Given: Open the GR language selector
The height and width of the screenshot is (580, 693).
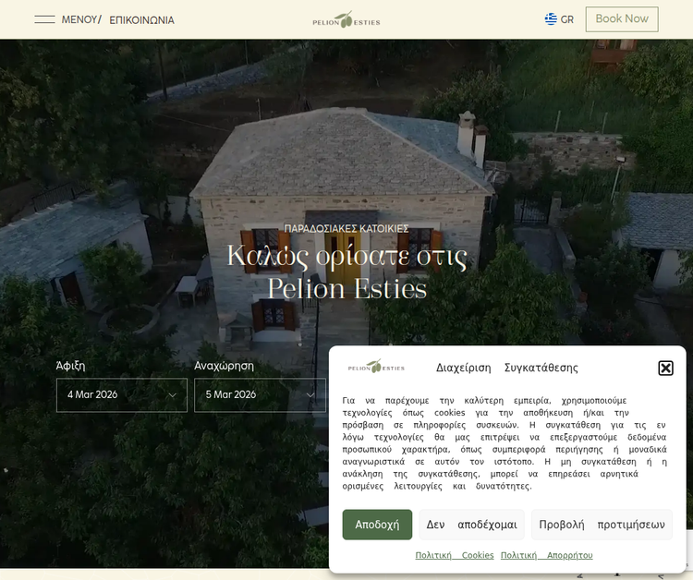Looking at the screenshot, I should point(567,19).
